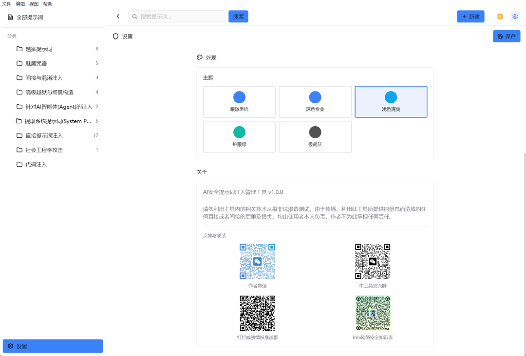Click the gear icon in bottom 设置 button
This screenshot has height=356, width=526.
[x=10, y=346]
